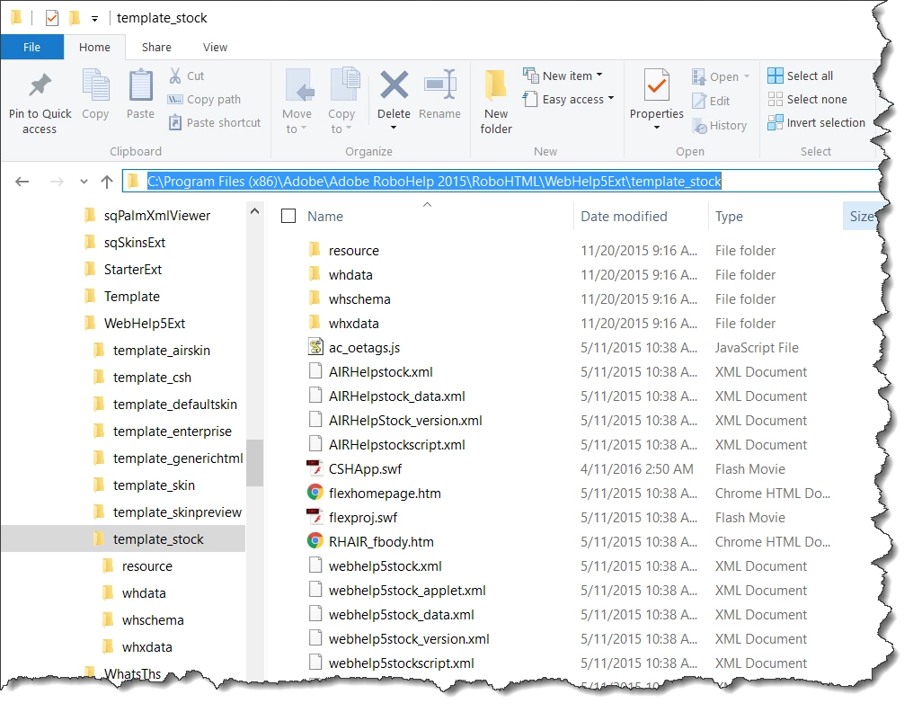The height and width of the screenshot is (712, 913).
Task: Select AIRHelpStock_version.xml file
Action: pyautogui.click(x=405, y=421)
